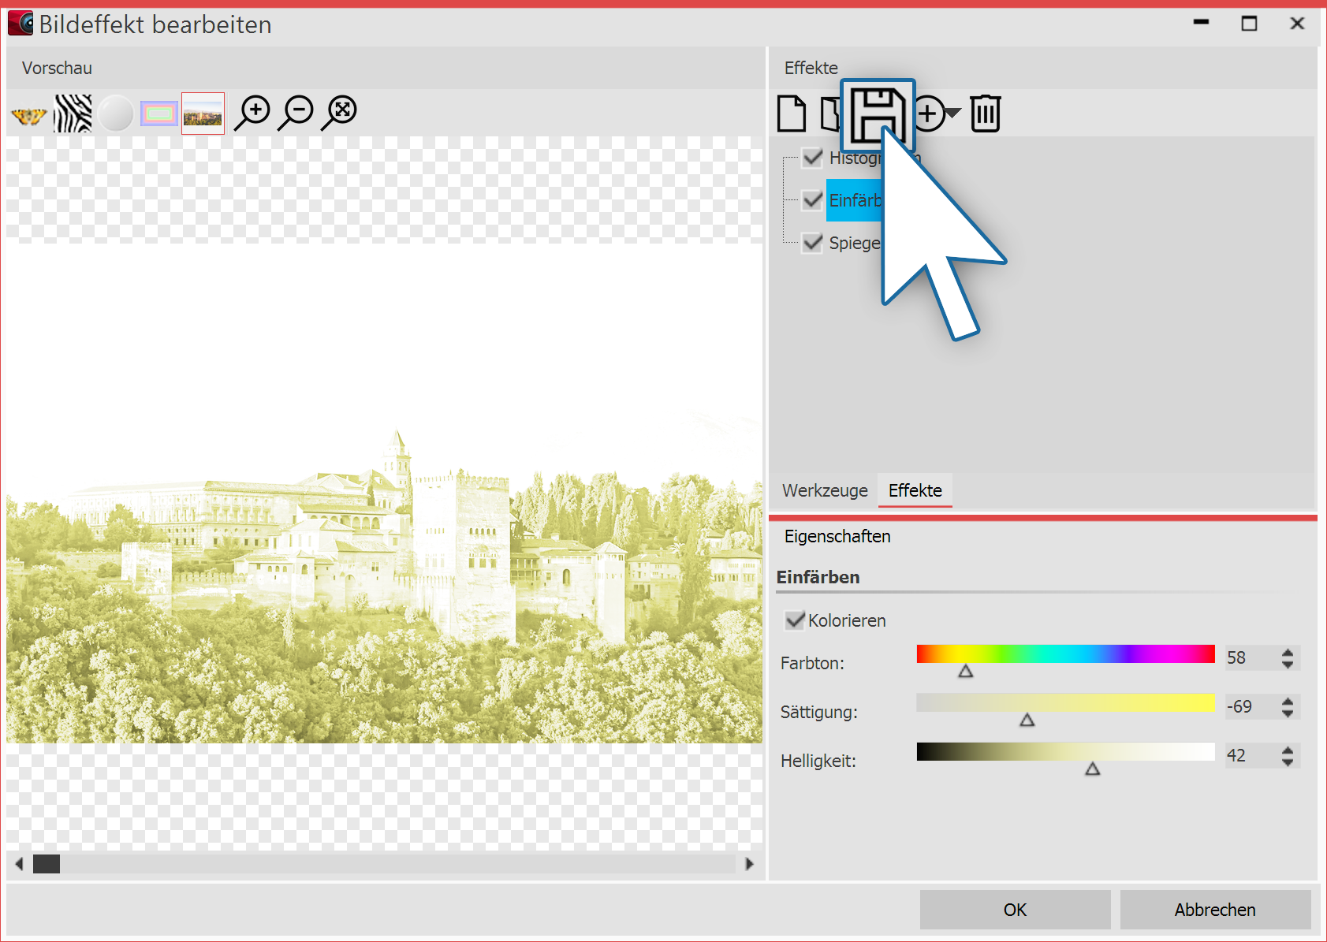Zoom out of the preview
The width and height of the screenshot is (1327, 942).
tap(297, 112)
